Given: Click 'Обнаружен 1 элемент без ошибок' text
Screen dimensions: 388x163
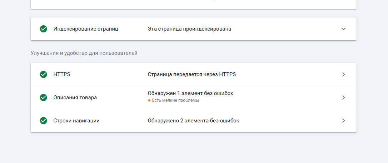Looking at the screenshot, I should point(190,93).
